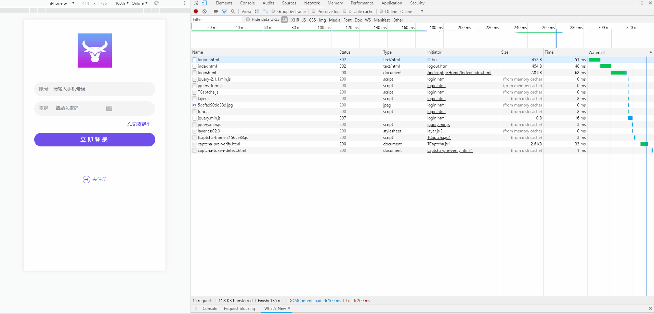Enable the Preserve log checkbox
Image resolution: width=654 pixels, height=314 pixels.
(x=313, y=11)
